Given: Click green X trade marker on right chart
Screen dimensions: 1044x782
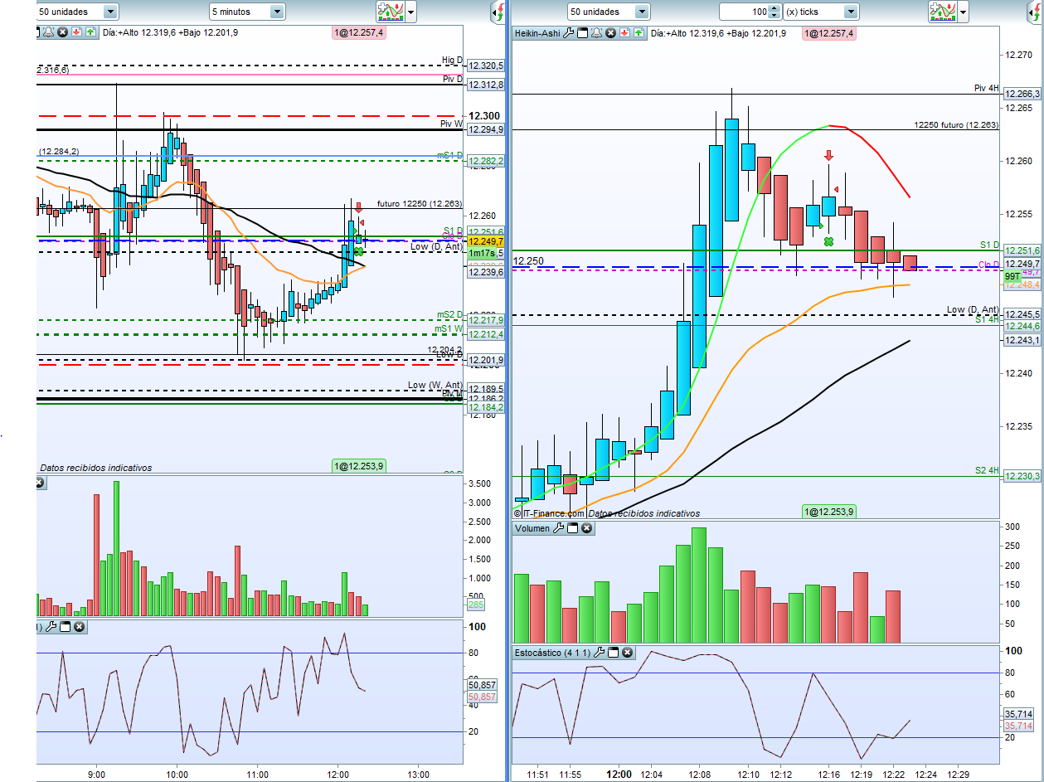Looking at the screenshot, I should (x=828, y=241).
